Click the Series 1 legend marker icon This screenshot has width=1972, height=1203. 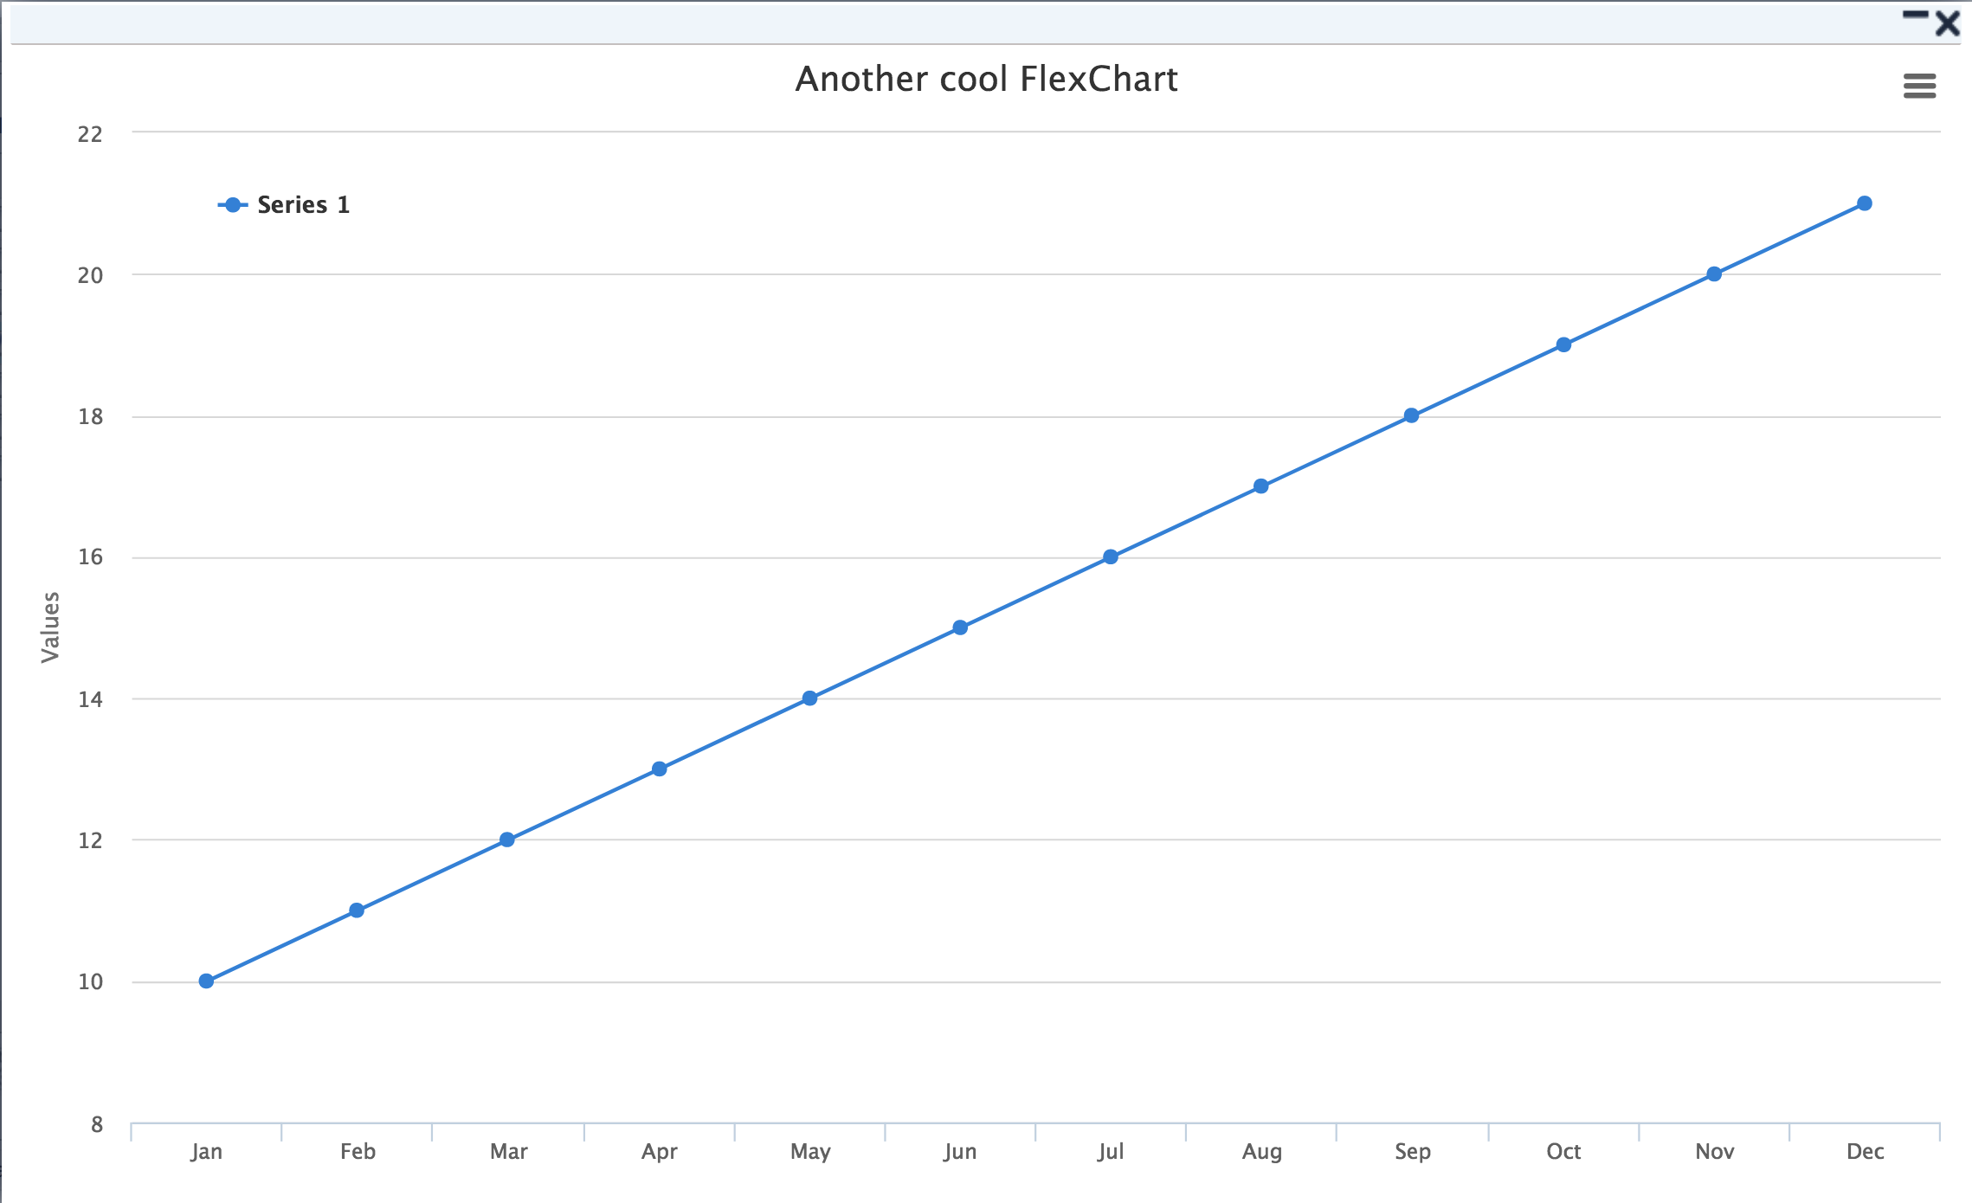[x=232, y=205]
